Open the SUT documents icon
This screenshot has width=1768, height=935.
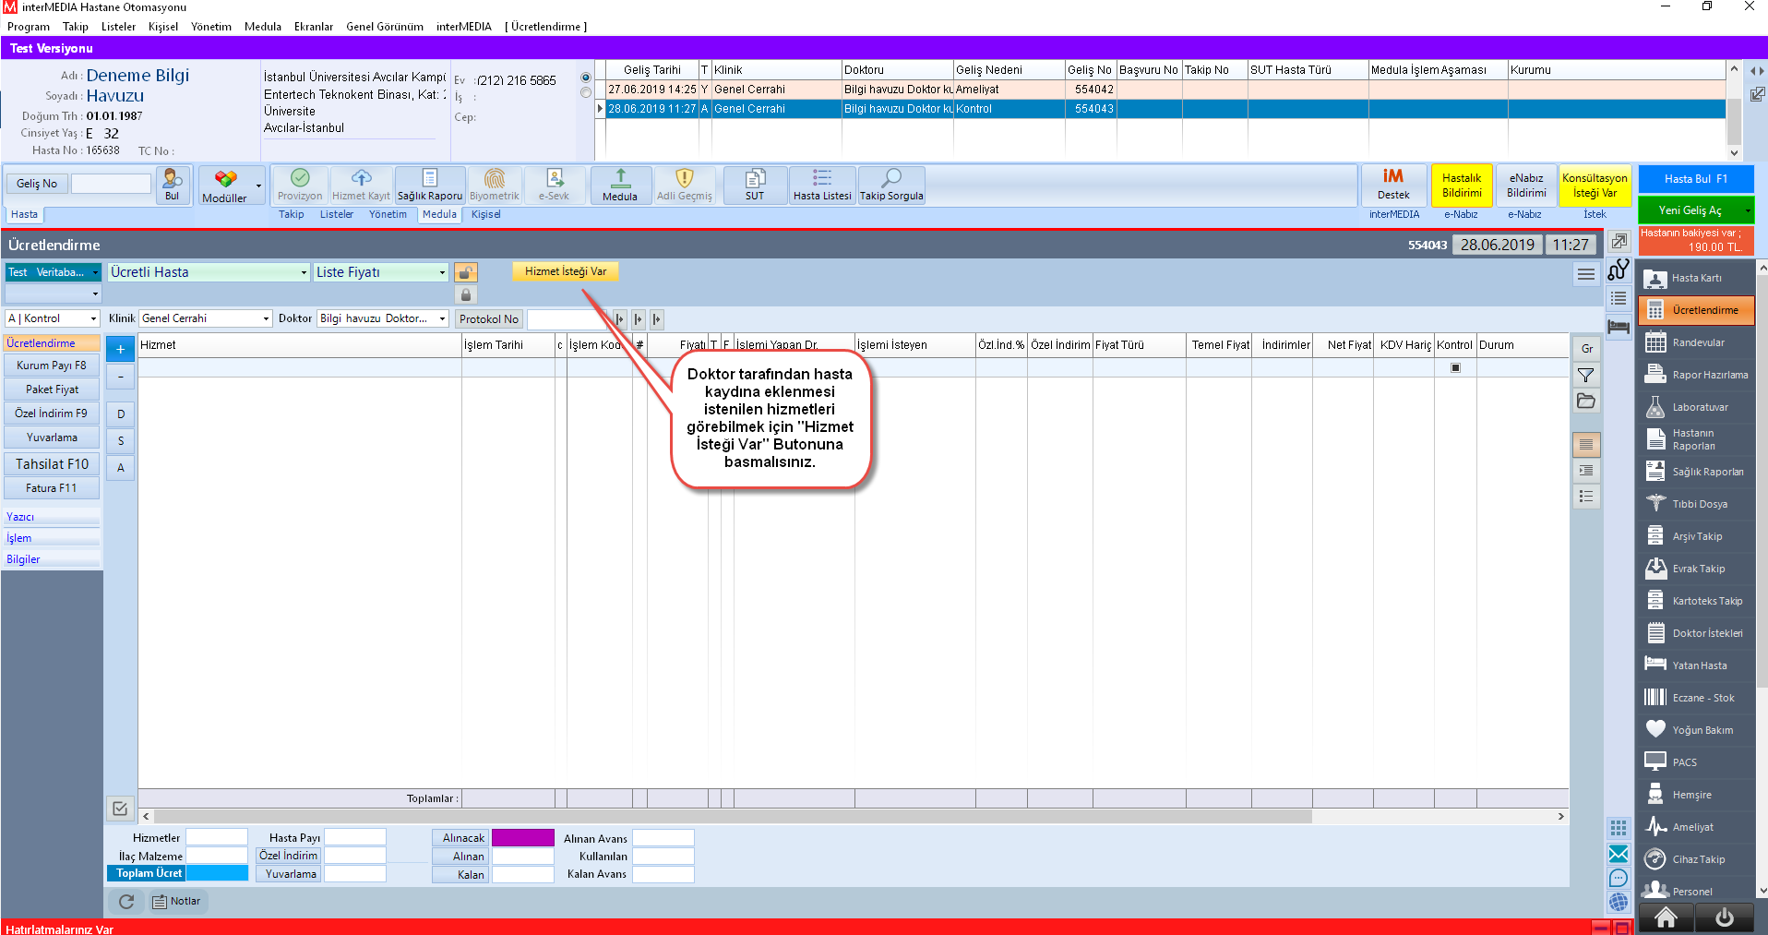tap(755, 185)
